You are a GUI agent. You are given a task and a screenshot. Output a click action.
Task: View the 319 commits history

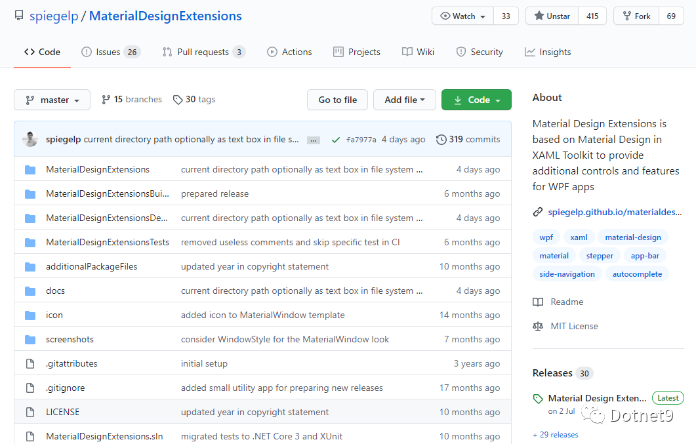pos(468,139)
